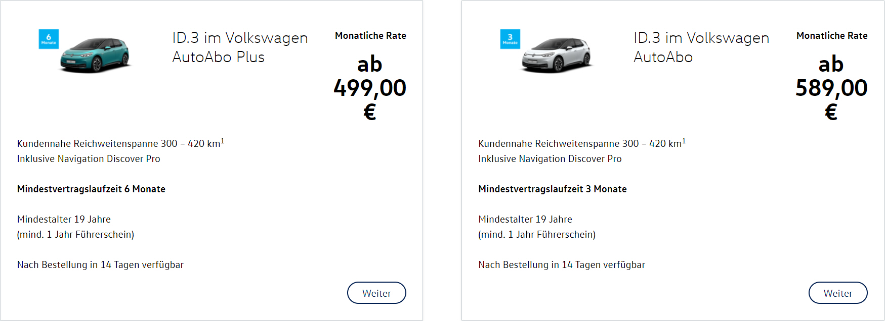The image size is (885, 321).
Task: Click the ab 589,00 € monthly price
Action: (831, 88)
